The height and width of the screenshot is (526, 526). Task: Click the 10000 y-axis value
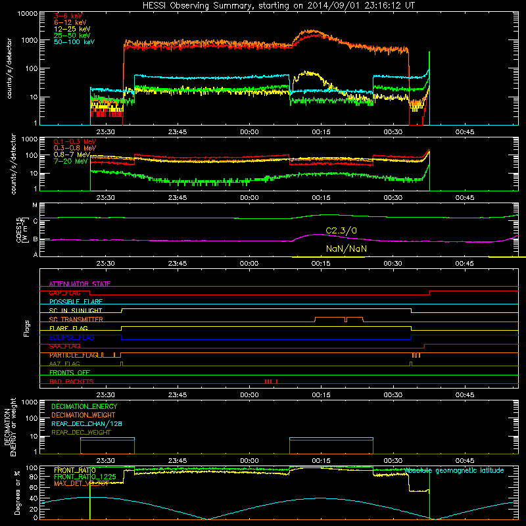(x=27, y=13)
